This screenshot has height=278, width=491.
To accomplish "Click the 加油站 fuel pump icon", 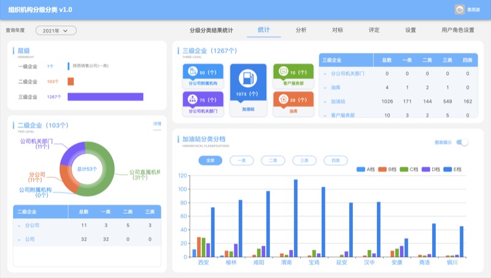I will click(x=248, y=78).
